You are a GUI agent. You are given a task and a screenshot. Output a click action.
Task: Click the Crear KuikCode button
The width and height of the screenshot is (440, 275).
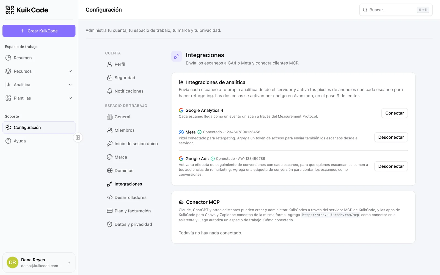39,31
